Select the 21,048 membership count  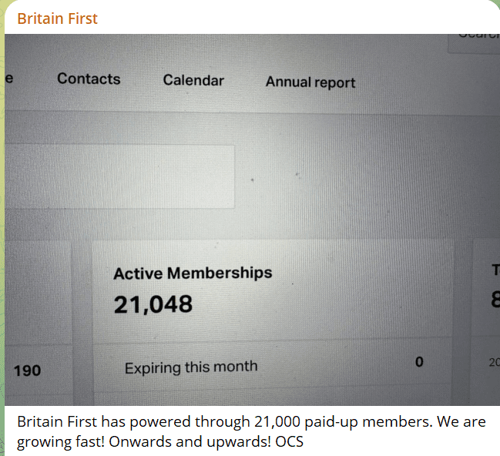[x=153, y=305]
